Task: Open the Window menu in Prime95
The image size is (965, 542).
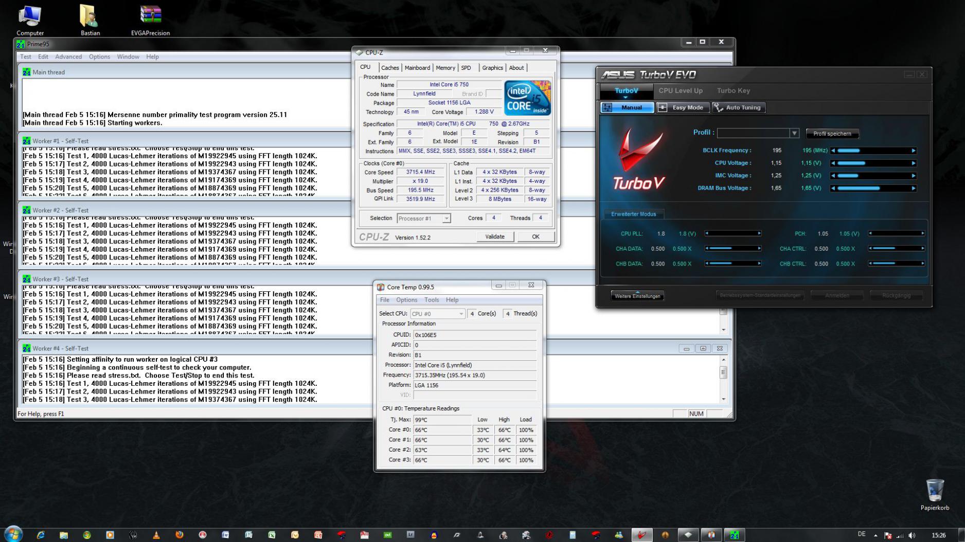Action: pos(128,57)
